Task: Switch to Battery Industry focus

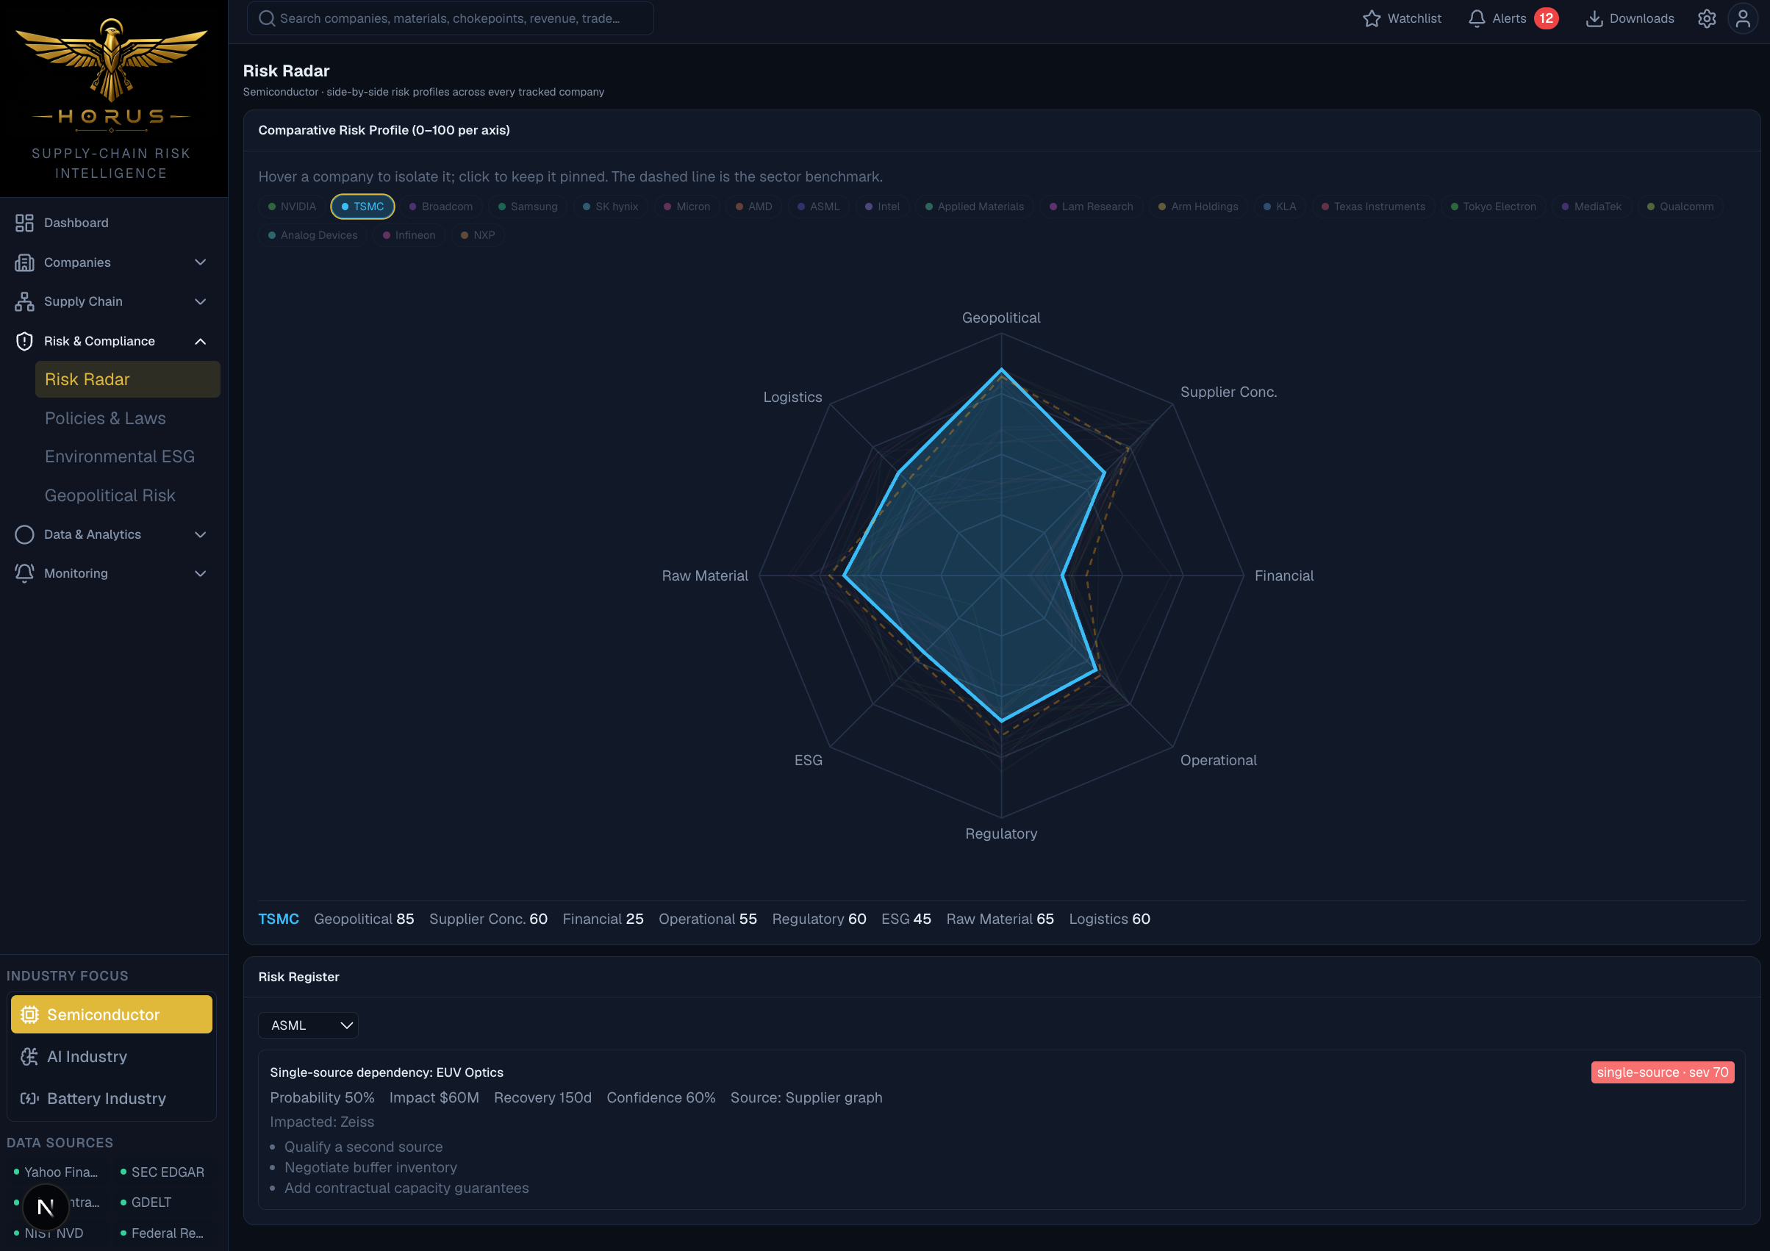Action: (112, 1098)
